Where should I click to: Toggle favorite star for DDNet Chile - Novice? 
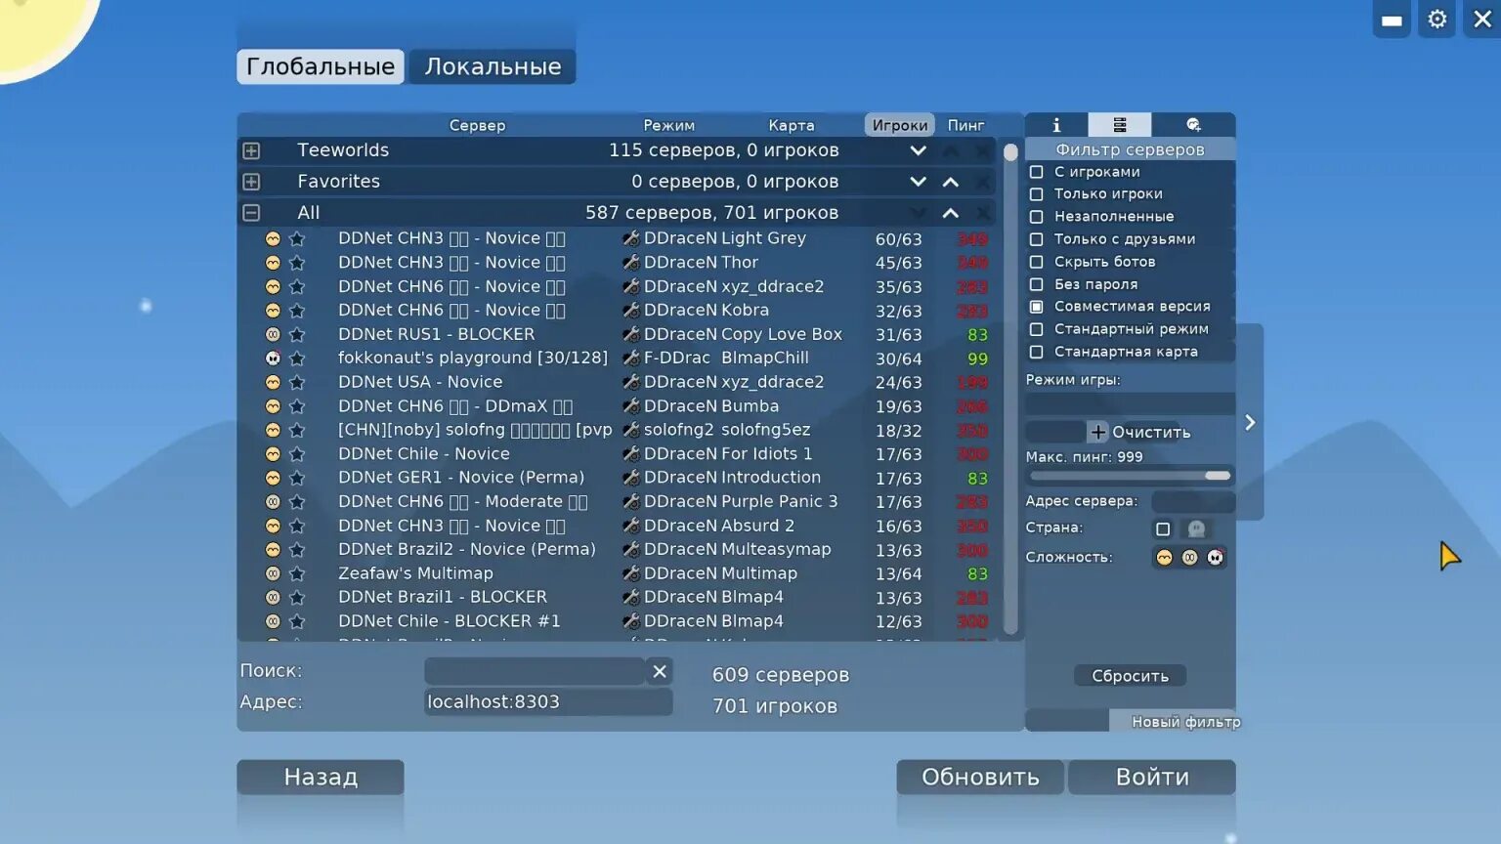(297, 454)
